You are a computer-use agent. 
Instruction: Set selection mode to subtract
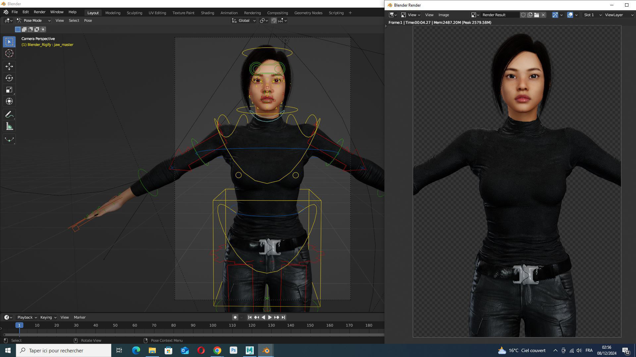30,29
